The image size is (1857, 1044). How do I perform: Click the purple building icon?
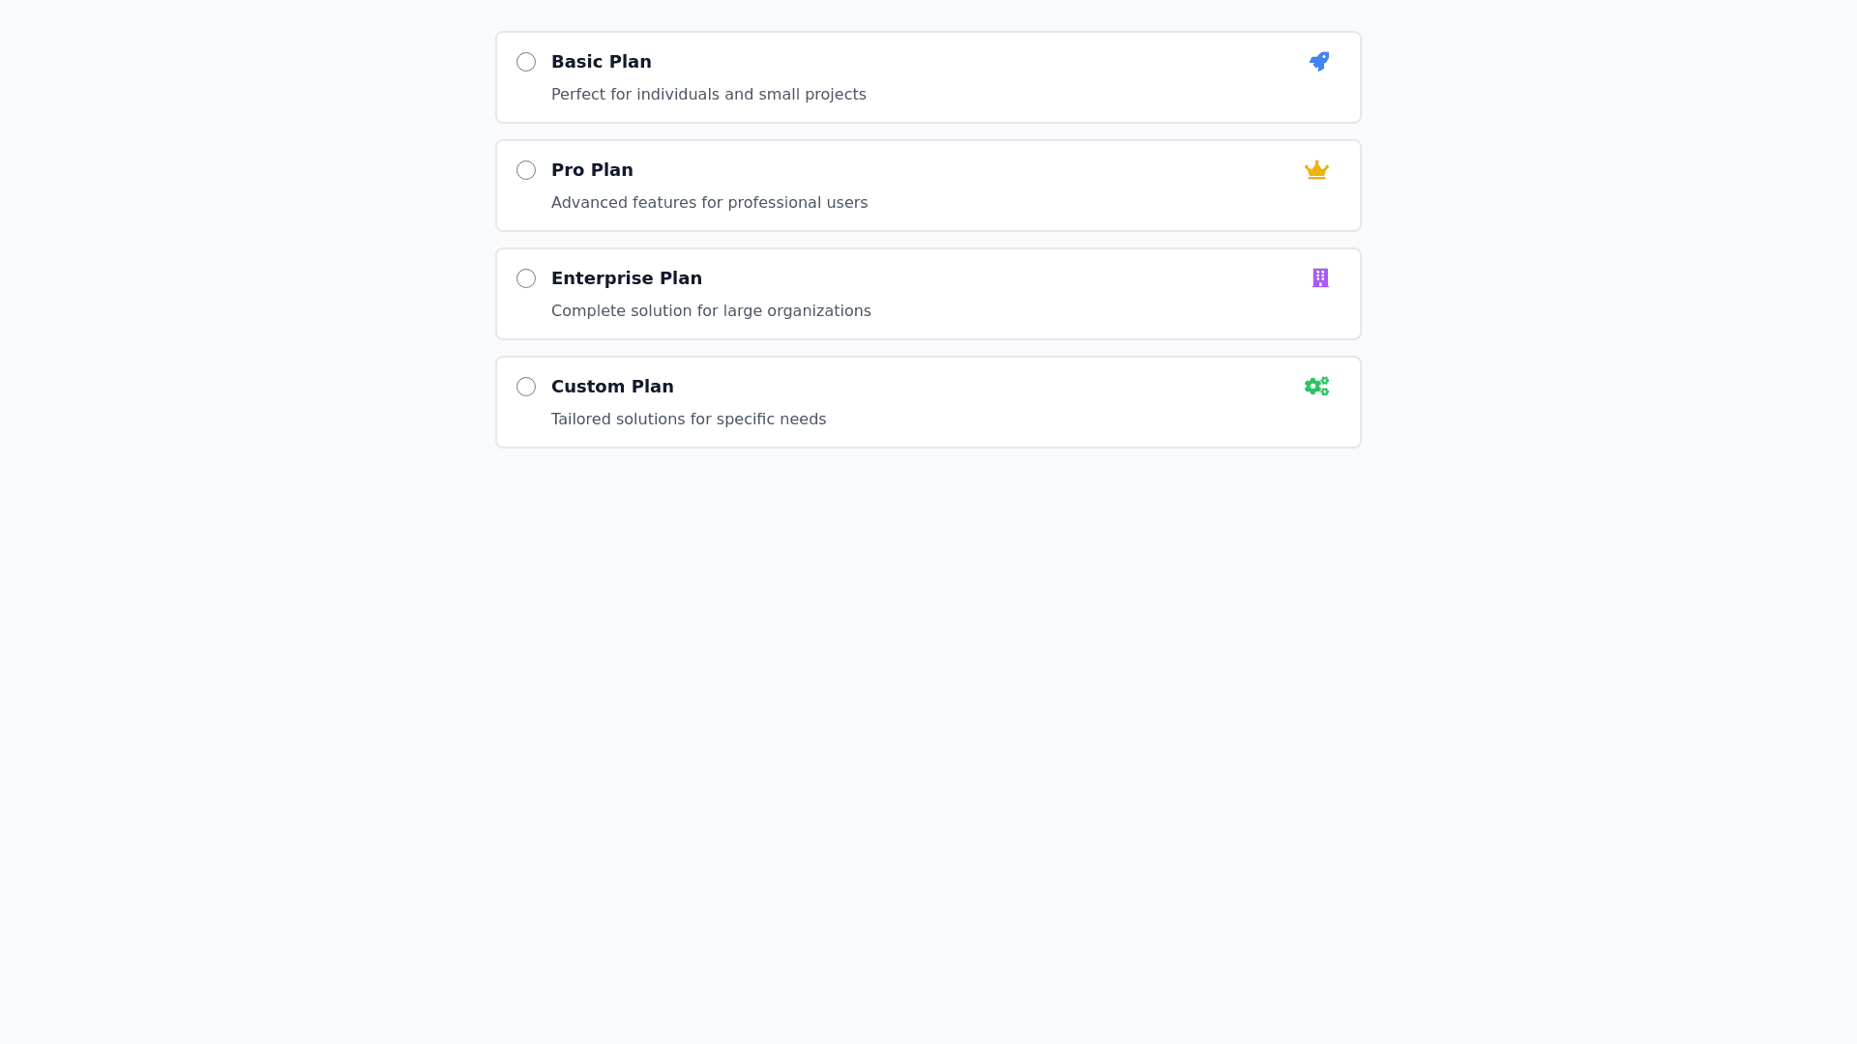(1320, 278)
